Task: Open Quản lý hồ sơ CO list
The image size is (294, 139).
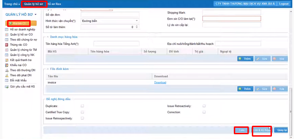Action: (21, 35)
